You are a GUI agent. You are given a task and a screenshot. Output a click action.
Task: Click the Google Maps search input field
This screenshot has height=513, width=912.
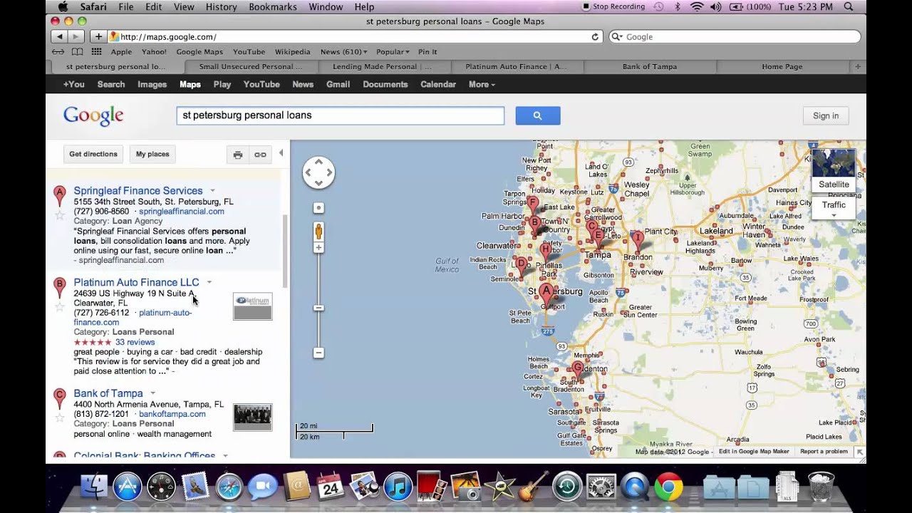tap(341, 115)
